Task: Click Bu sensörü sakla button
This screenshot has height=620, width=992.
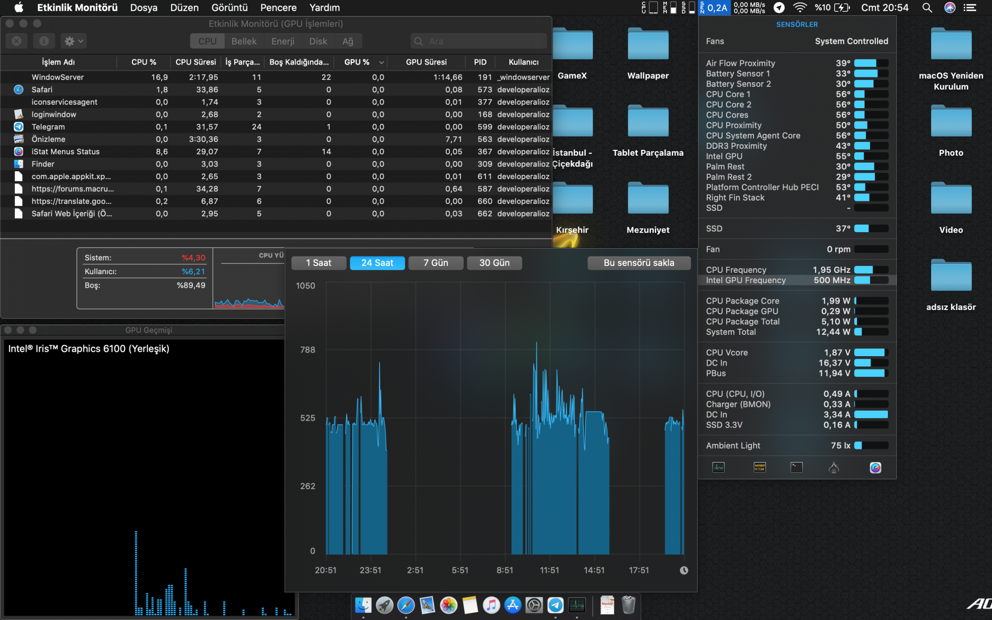Action: (x=638, y=263)
